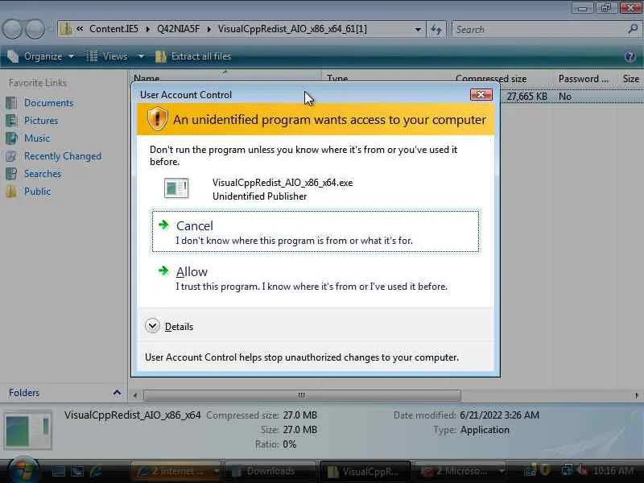Click the Views toolbar button

point(108,56)
